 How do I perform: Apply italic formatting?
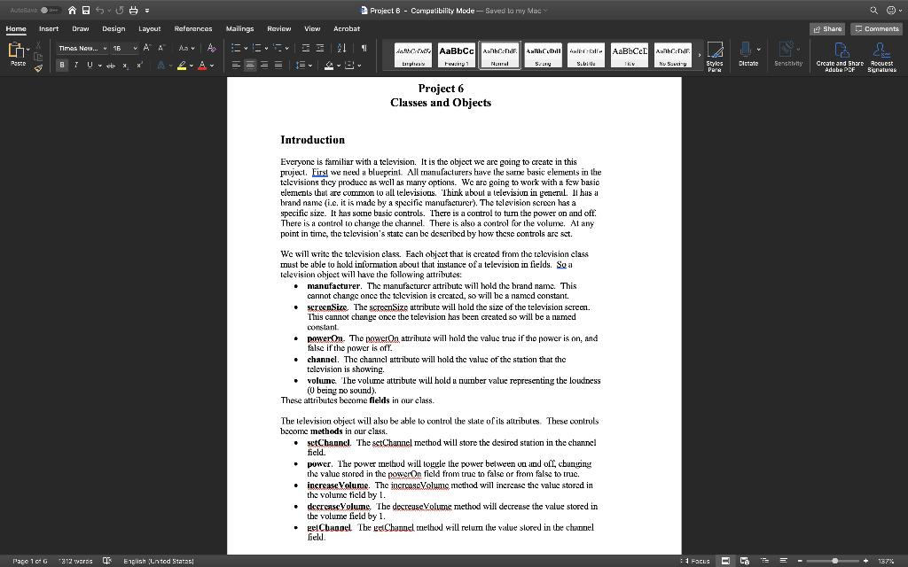76,65
